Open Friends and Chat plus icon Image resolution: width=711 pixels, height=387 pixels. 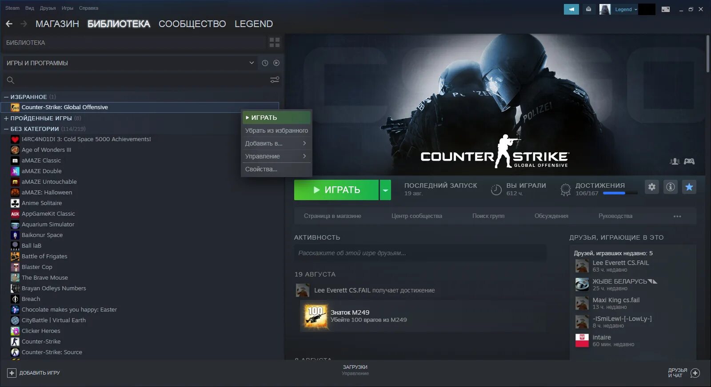click(x=695, y=373)
